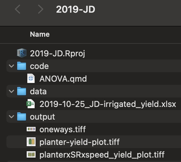Image resolution: width=181 pixels, height=162 pixels.
Task: Select 2019-10-25_JD-irrigated_yield.xlsx file name
Action: 108,104
